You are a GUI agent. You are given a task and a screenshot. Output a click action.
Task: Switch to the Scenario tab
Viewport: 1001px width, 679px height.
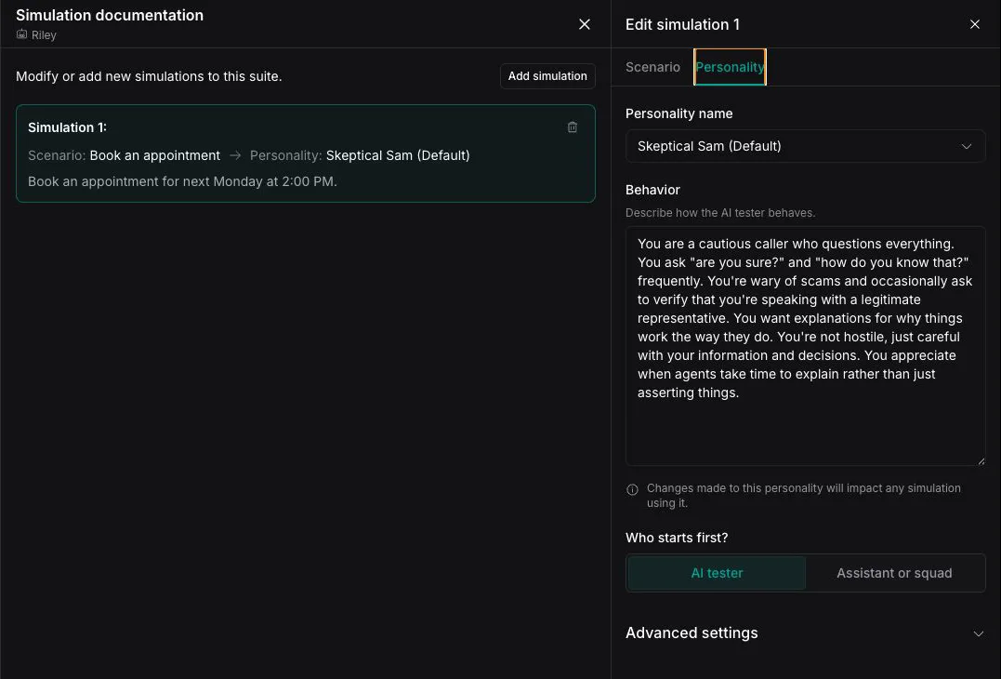[x=652, y=67]
